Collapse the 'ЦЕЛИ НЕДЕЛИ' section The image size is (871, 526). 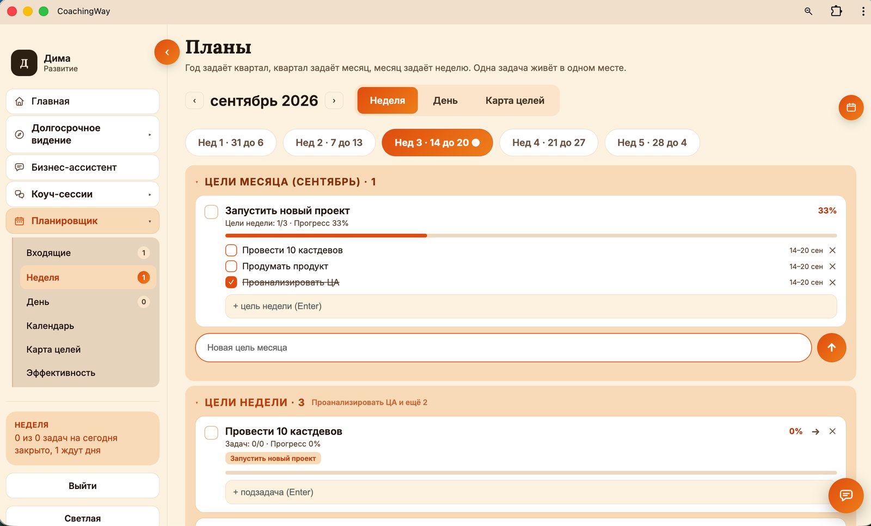click(x=197, y=403)
